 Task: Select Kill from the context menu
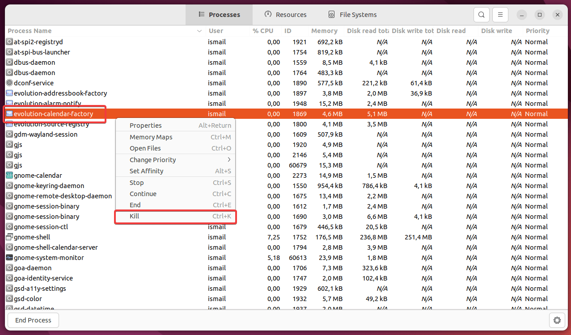[x=175, y=216]
